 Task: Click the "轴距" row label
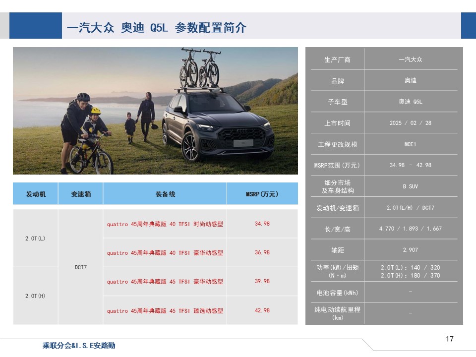(337, 250)
